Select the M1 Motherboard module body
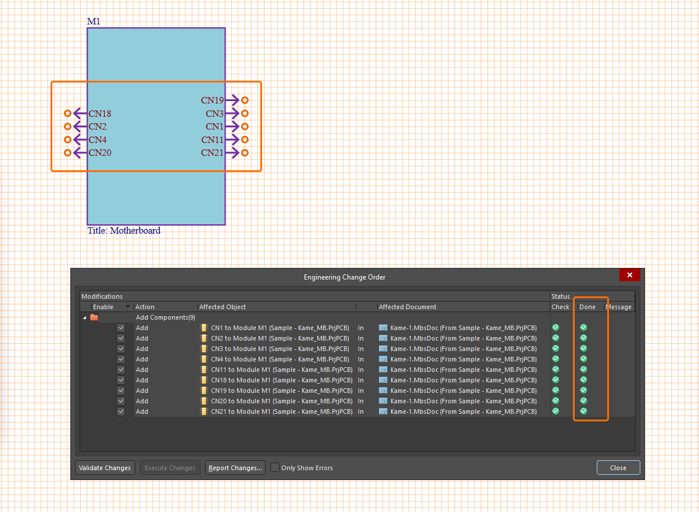The image size is (699, 512). [x=156, y=192]
